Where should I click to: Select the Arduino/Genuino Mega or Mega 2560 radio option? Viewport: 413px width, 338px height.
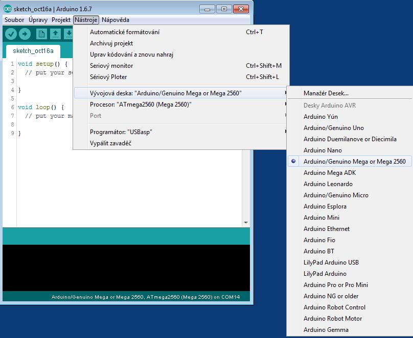click(354, 162)
